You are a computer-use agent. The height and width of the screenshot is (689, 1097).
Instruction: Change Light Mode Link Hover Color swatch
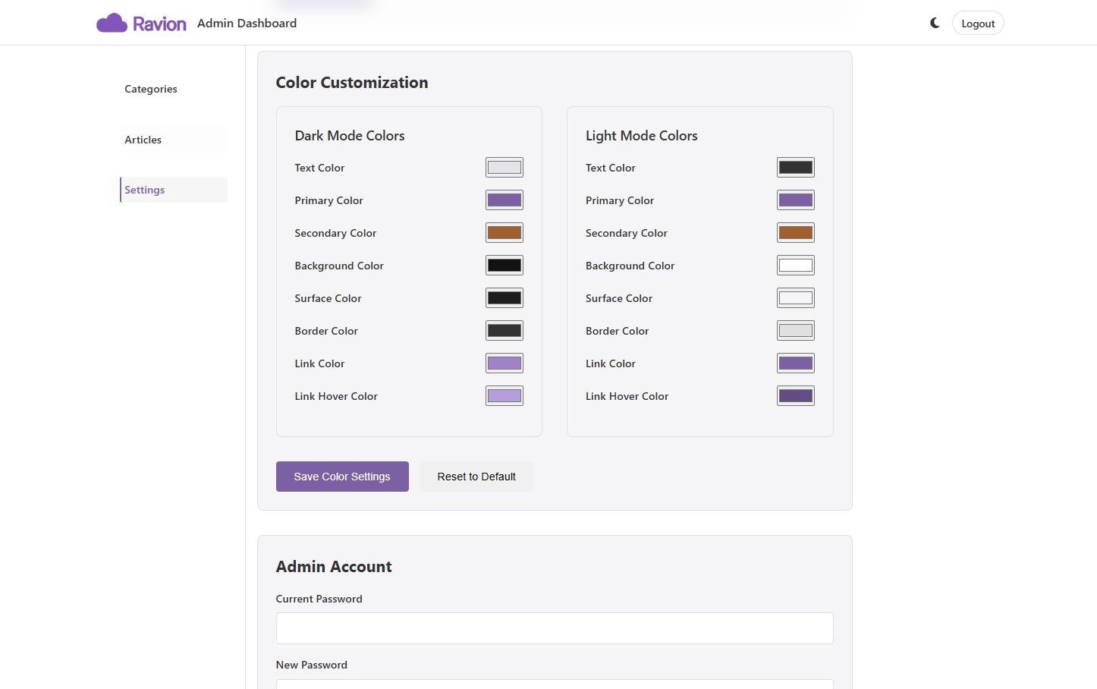795,396
